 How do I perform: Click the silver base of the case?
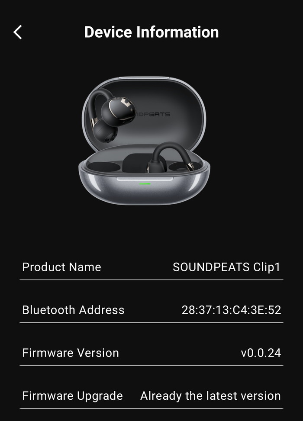click(144, 188)
